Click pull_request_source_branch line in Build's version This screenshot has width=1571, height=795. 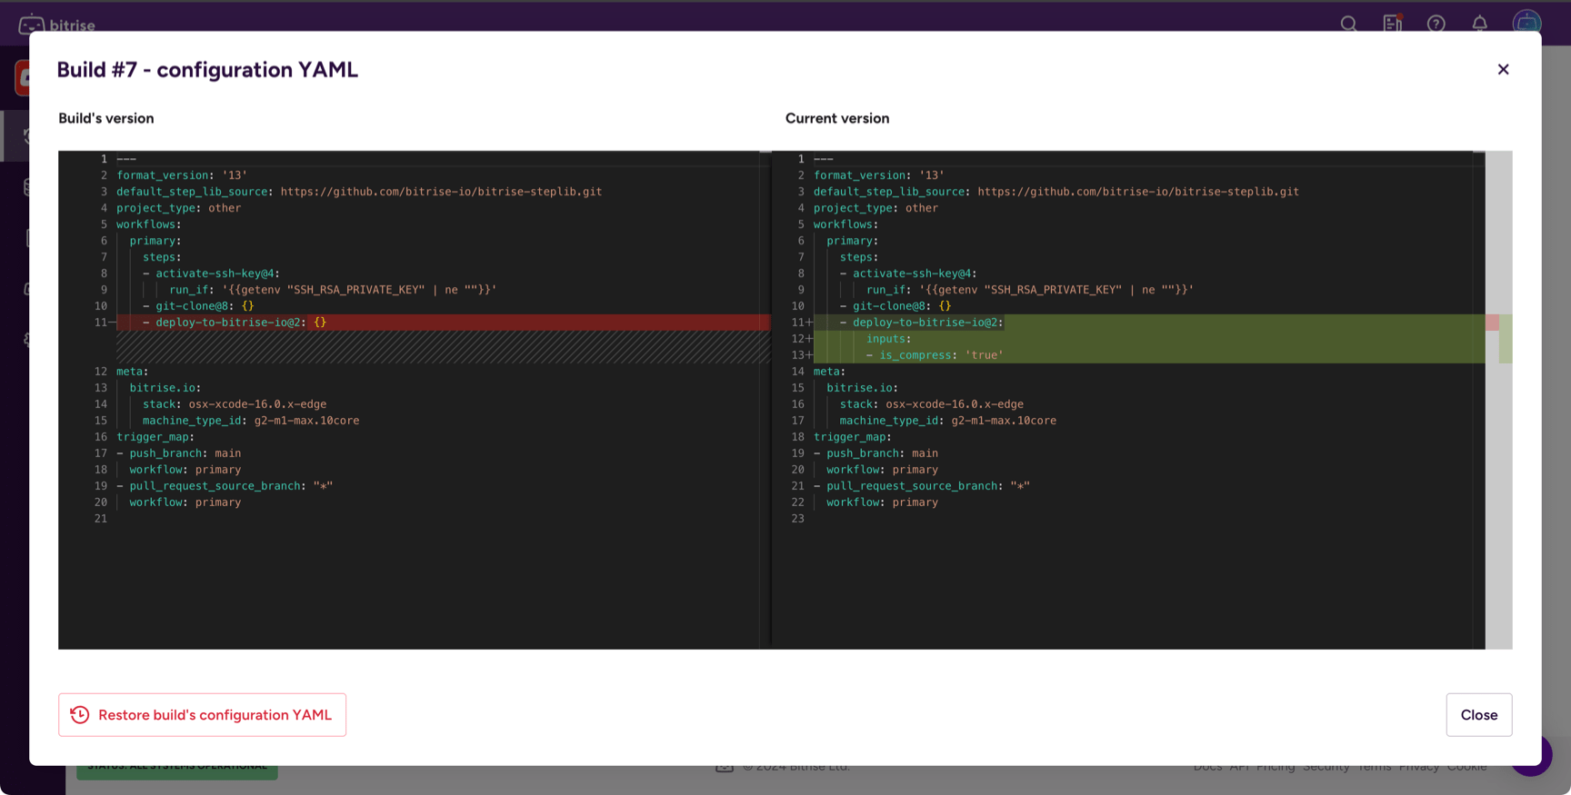(x=225, y=486)
